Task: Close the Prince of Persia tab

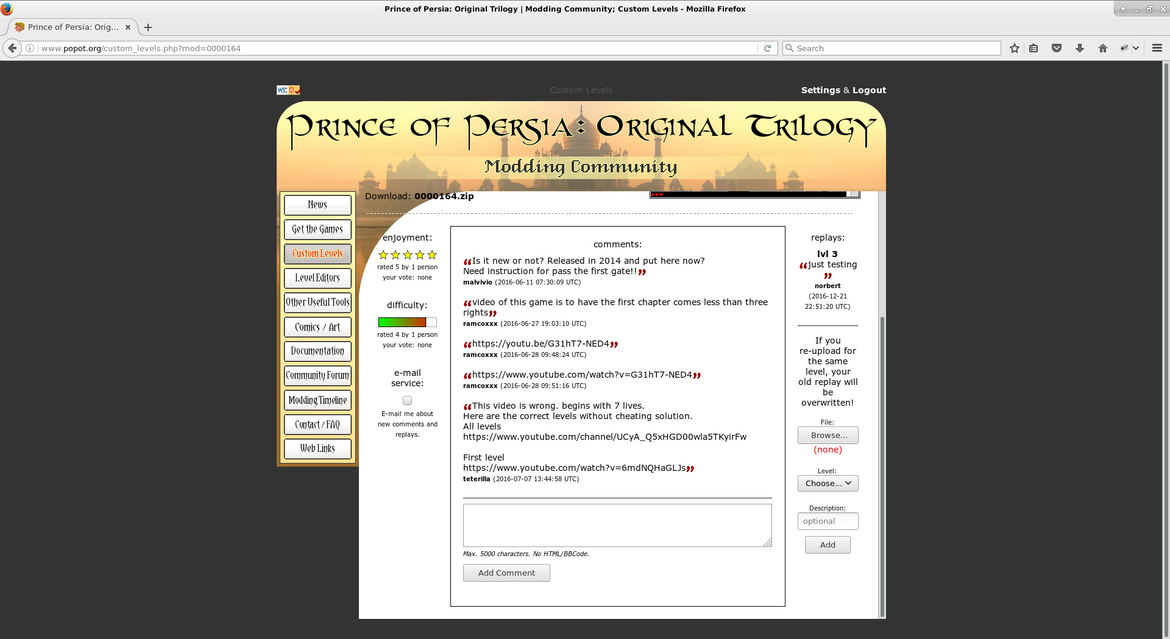Action: click(128, 27)
